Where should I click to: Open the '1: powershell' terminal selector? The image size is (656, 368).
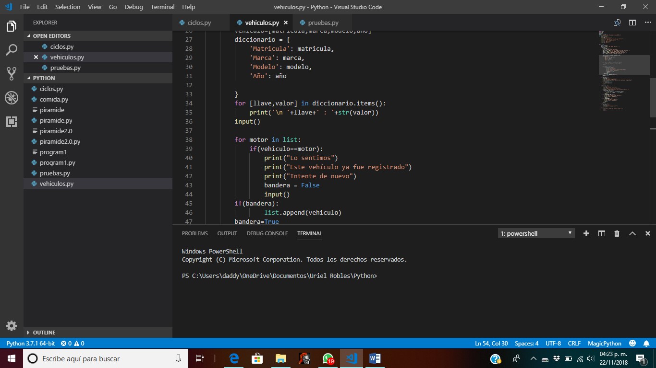pos(535,233)
